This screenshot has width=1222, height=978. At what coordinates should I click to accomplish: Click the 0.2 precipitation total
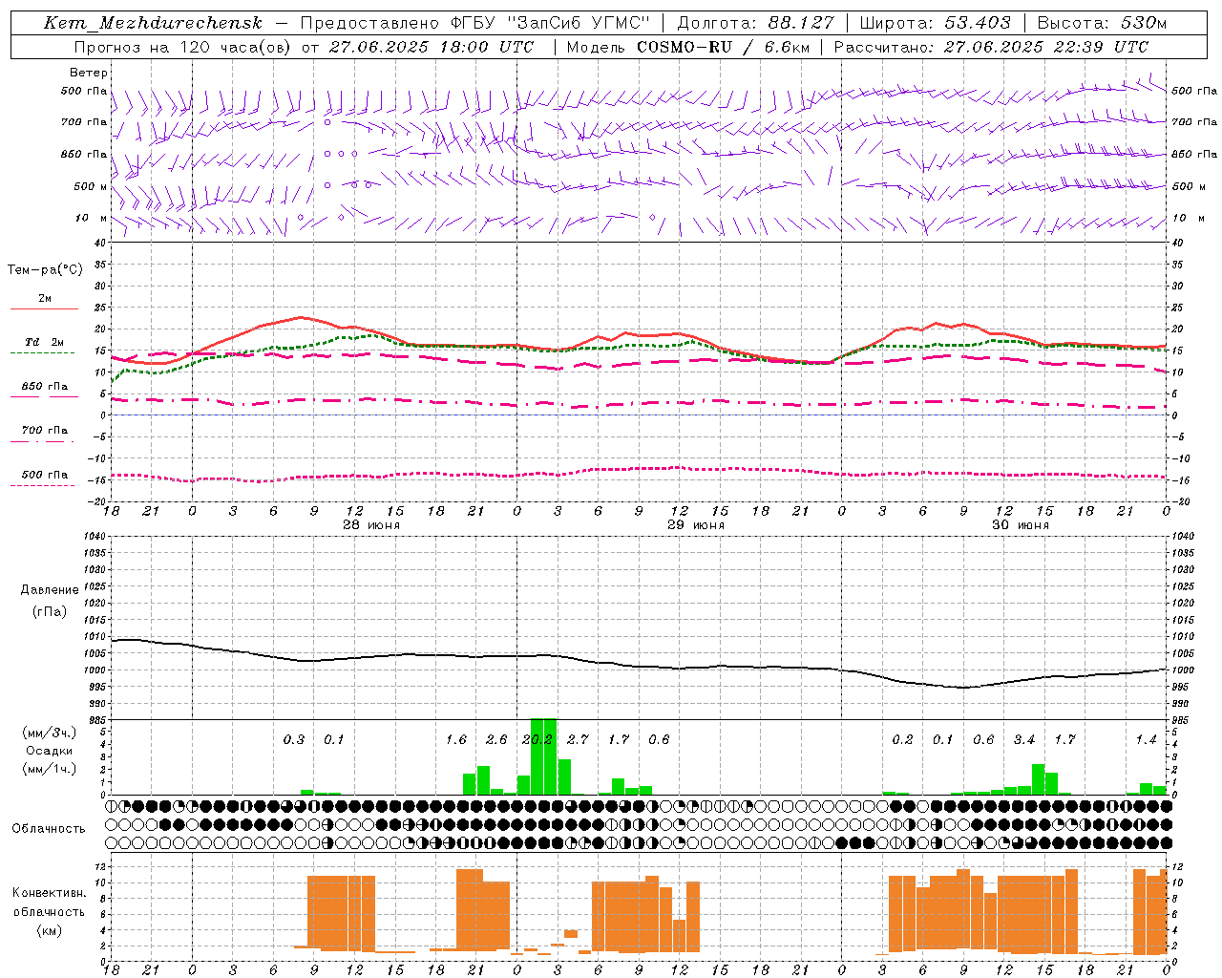[x=902, y=739]
